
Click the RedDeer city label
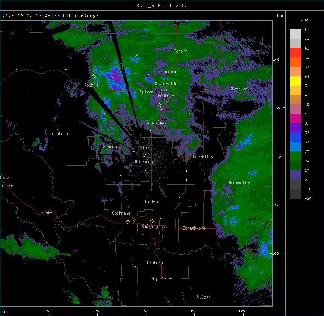(x=166, y=95)
